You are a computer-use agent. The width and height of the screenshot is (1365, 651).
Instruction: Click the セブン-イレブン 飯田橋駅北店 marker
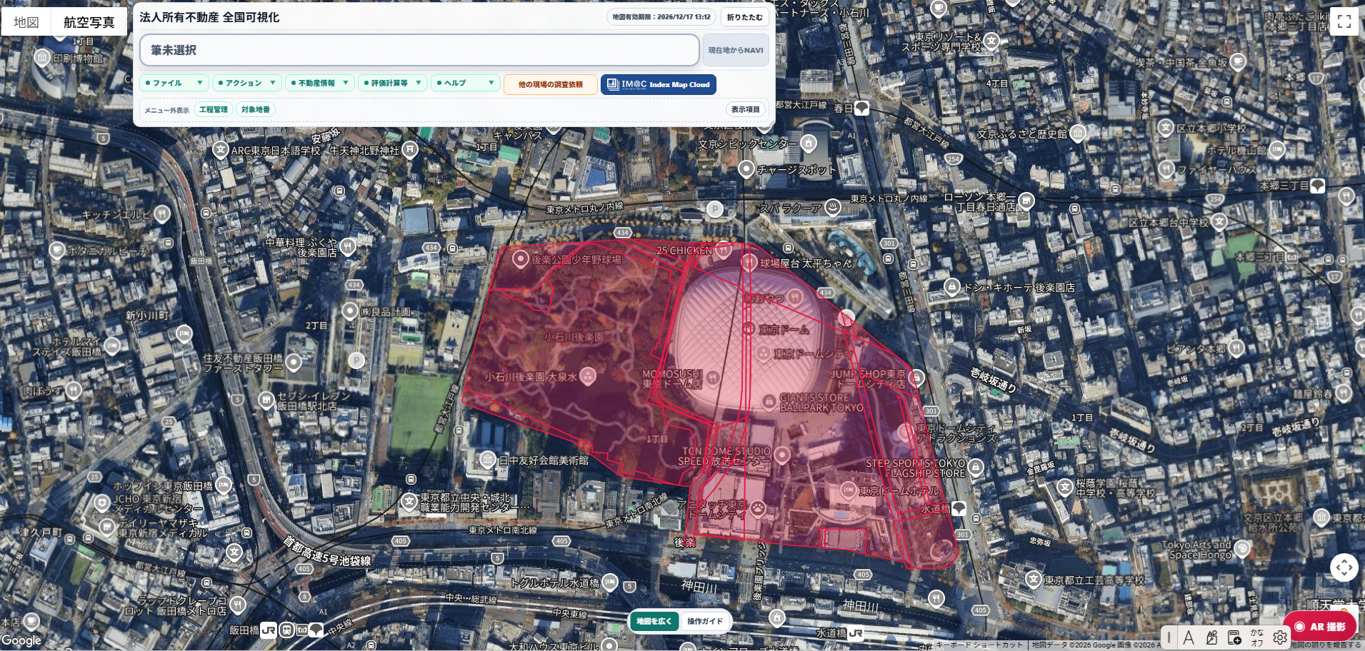tap(266, 400)
